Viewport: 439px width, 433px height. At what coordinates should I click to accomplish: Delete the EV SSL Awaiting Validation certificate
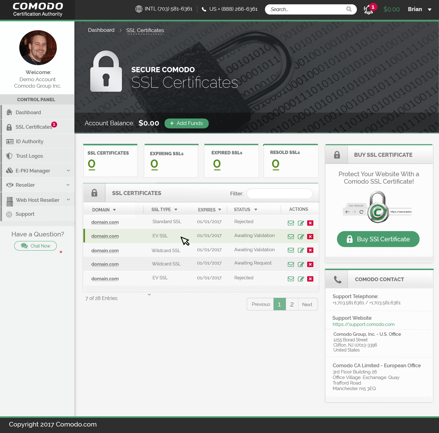coord(310,237)
